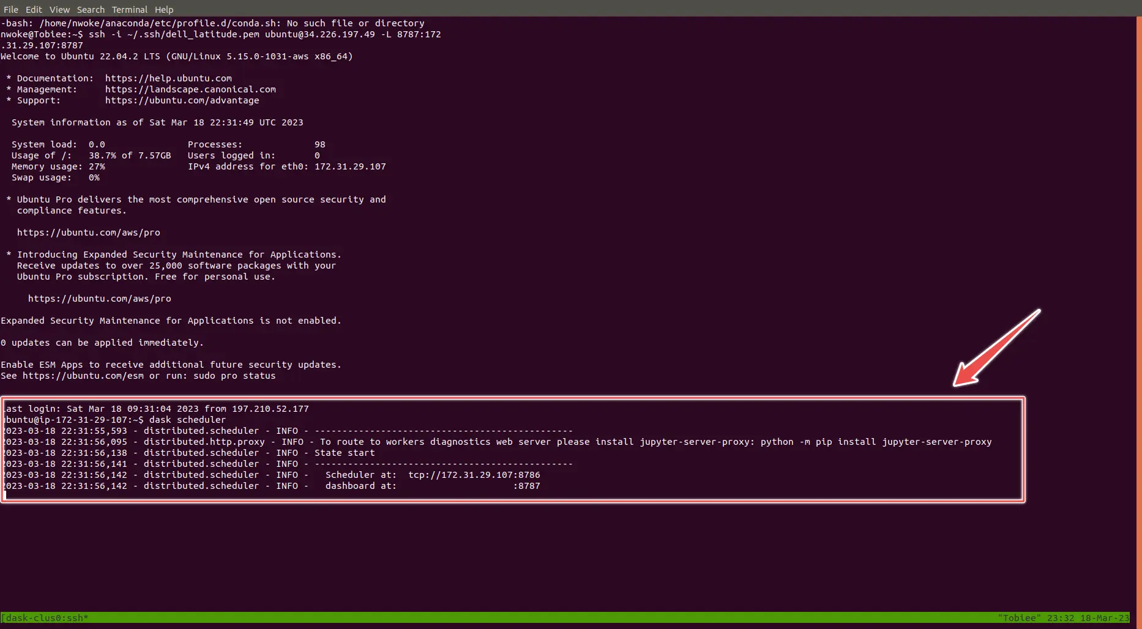The width and height of the screenshot is (1142, 629).
Task: Click the tcp://172.31.29.107:8786 scheduler address
Action: pyautogui.click(x=474, y=475)
